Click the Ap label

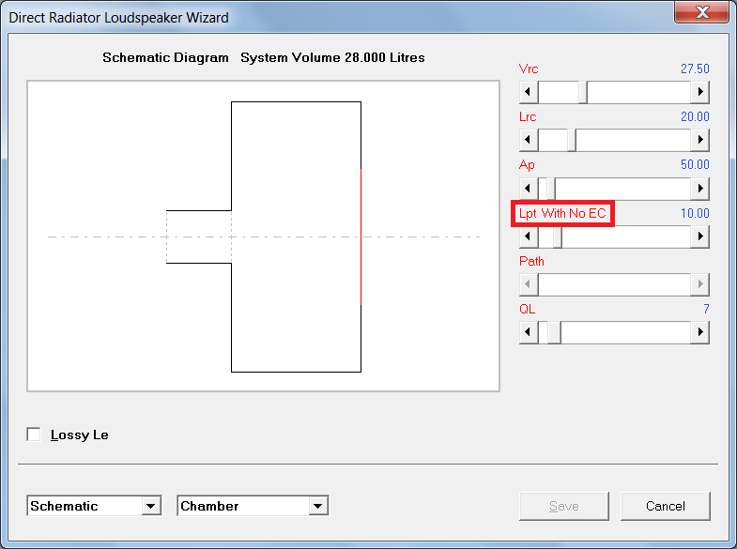pyautogui.click(x=527, y=165)
